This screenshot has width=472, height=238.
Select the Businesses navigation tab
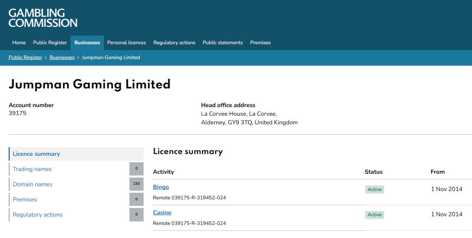pos(87,43)
